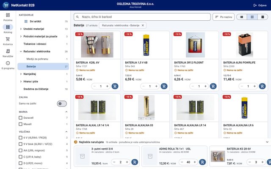Switch to grid view icon
Viewport: 271px width, 169px height.
click(x=252, y=17)
